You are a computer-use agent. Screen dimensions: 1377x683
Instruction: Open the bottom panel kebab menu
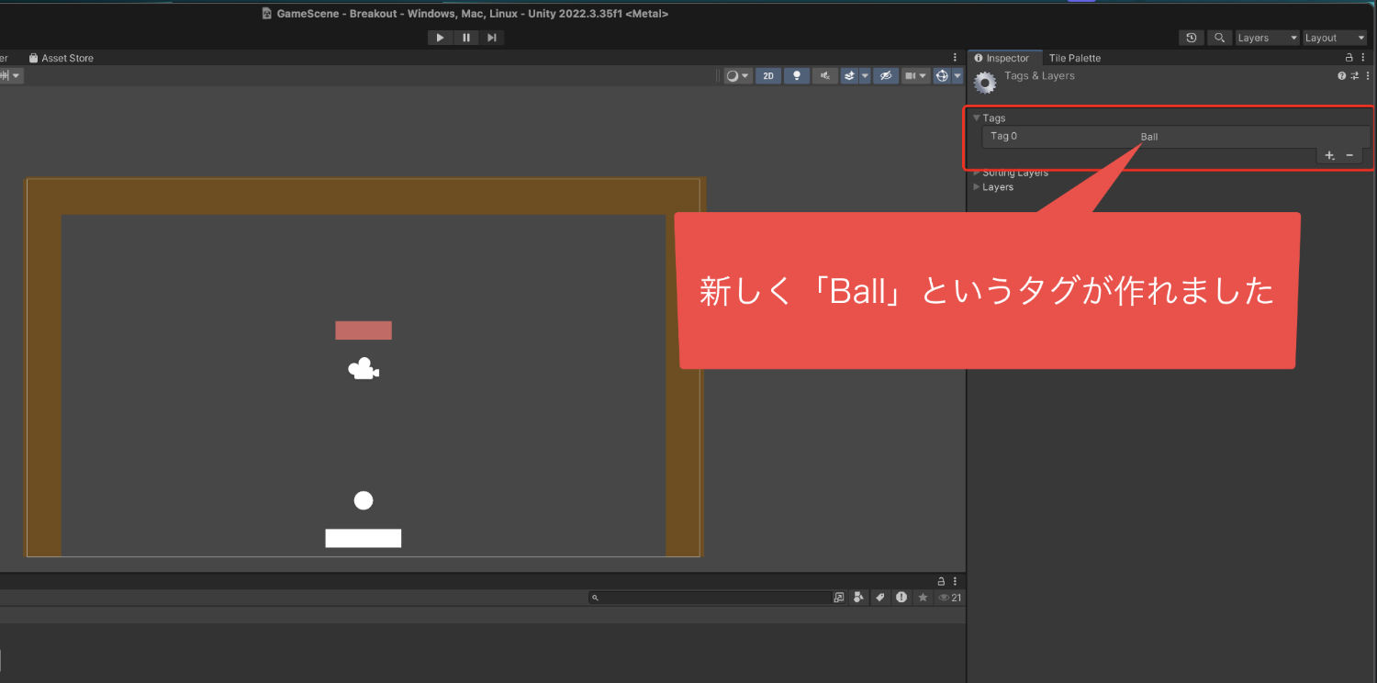click(956, 581)
